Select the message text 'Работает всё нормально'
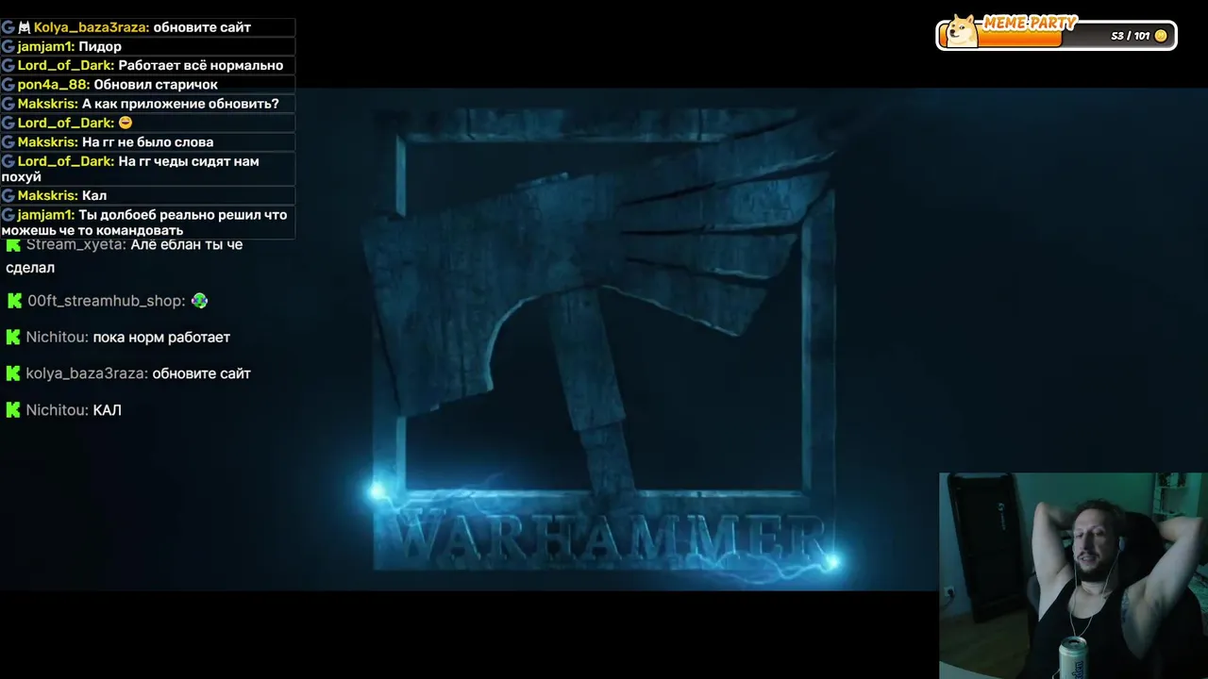1208x679 pixels. (x=201, y=65)
